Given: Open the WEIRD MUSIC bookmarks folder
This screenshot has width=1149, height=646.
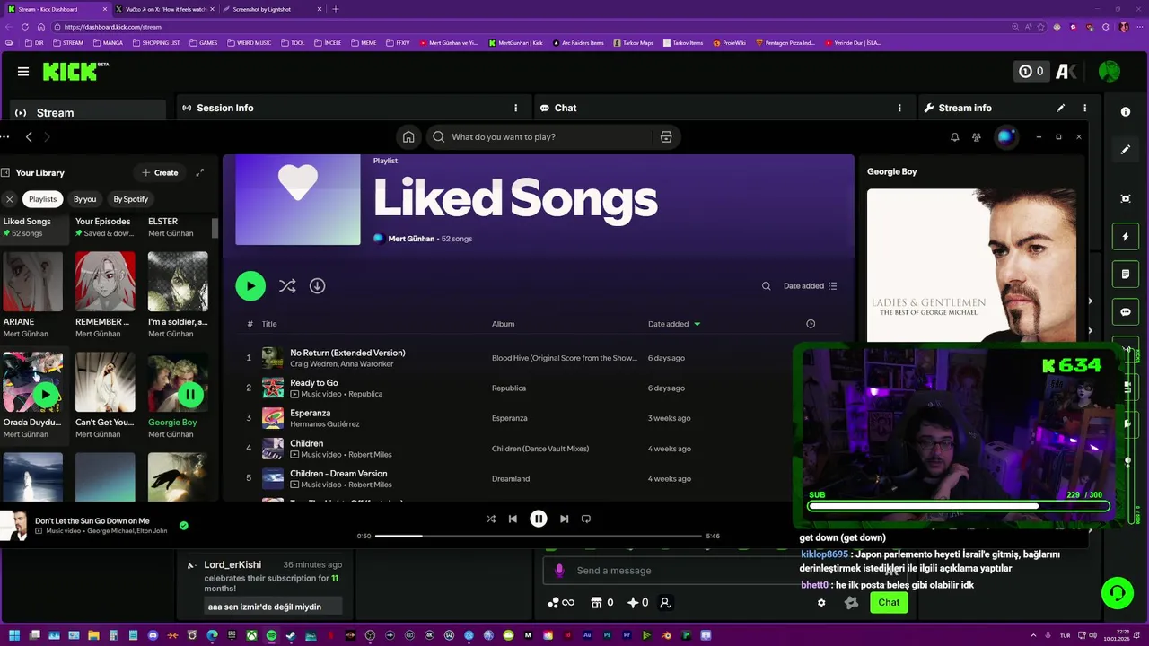Looking at the screenshot, I should click(x=249, y=43).
